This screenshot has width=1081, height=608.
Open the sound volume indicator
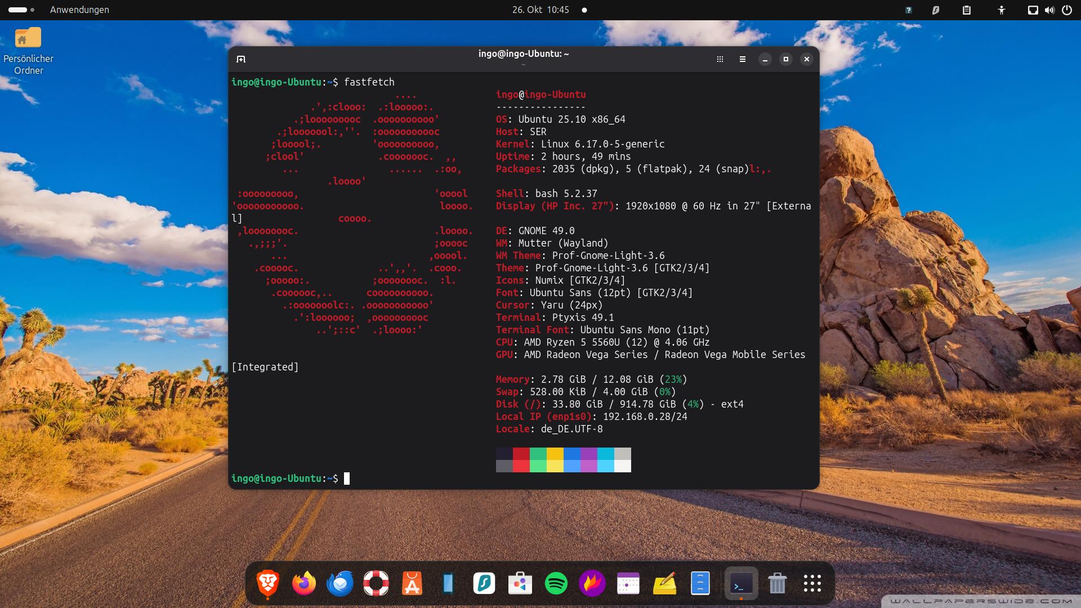click(1049, 10)
